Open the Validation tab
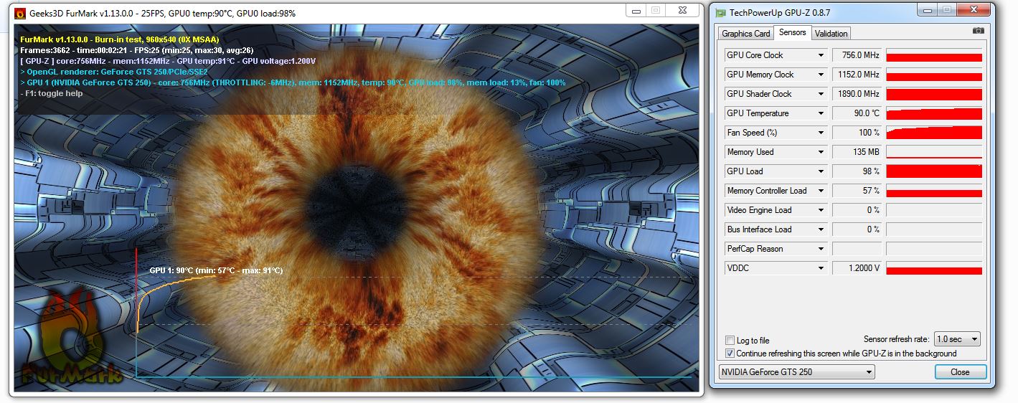Viewport: 1018px width, 403px height. pyautogui.click(x=831, y=33)
